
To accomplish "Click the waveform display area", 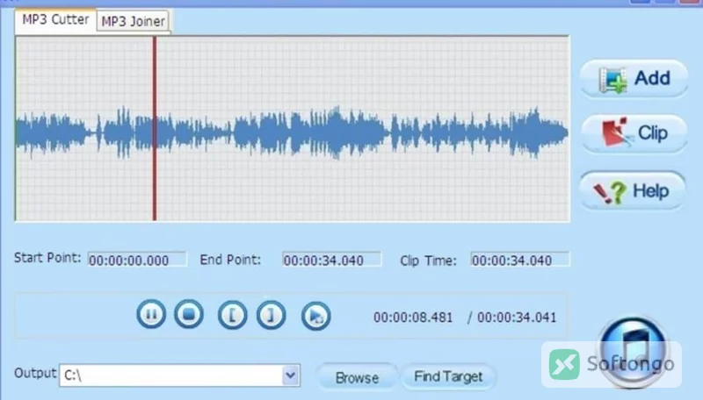I will pos(293,128).
